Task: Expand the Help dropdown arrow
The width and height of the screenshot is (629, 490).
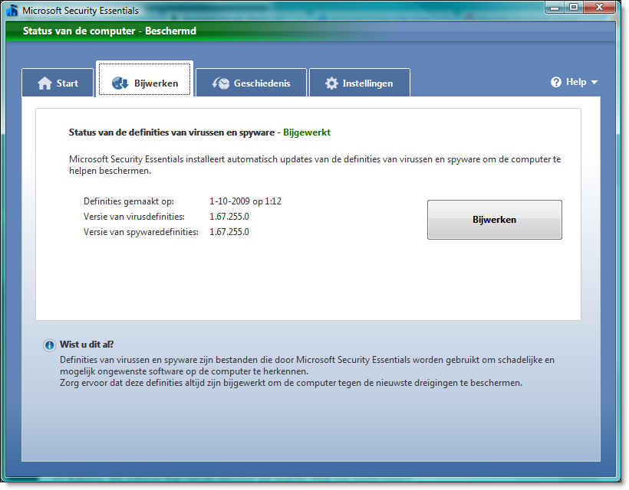Action: tap(594, 83)
